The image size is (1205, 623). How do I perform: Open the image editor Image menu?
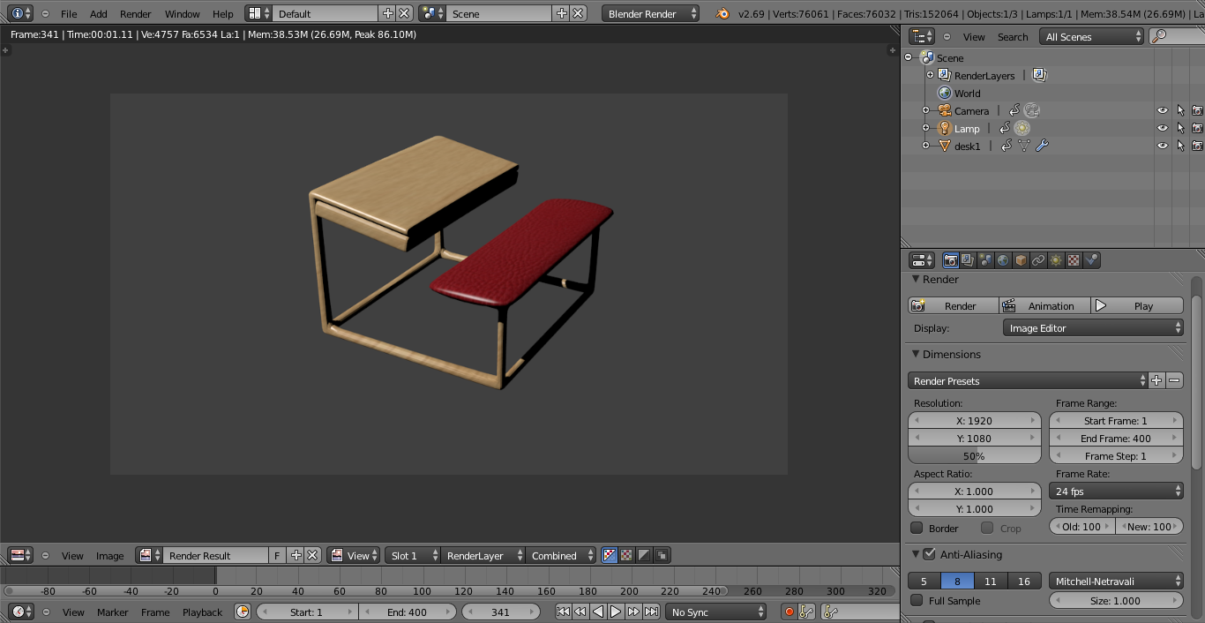pyautogui.click(x=110, y=555)
